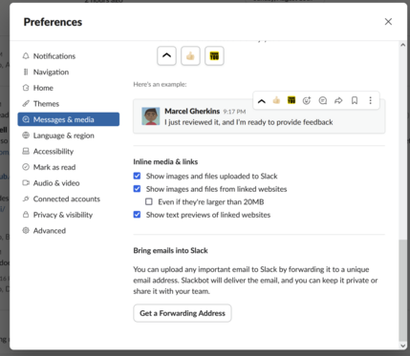Click the house icon beside Home
Image resolution: width=410 pixels, height=356 pixels.
click(x=26, y=88)
